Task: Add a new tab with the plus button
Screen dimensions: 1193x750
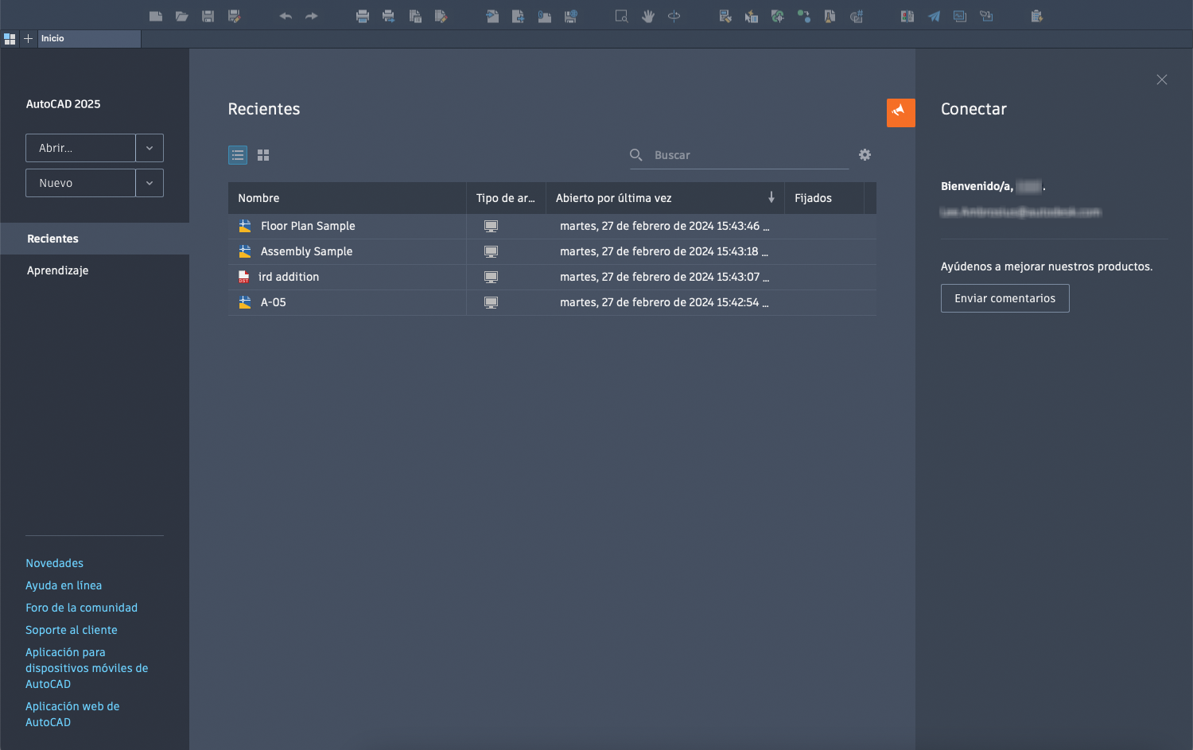Action: 28,38
